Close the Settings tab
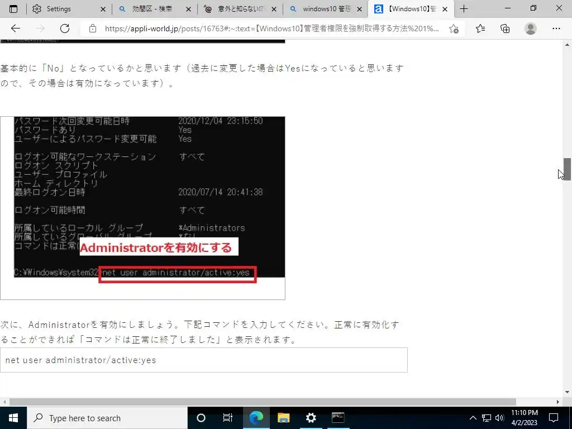The width and height of the screenshot is (572, 429). (103, 9)
